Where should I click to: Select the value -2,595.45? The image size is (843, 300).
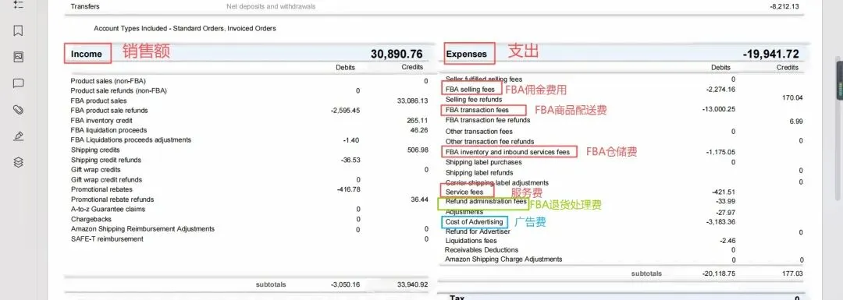[x=346, y=111]
